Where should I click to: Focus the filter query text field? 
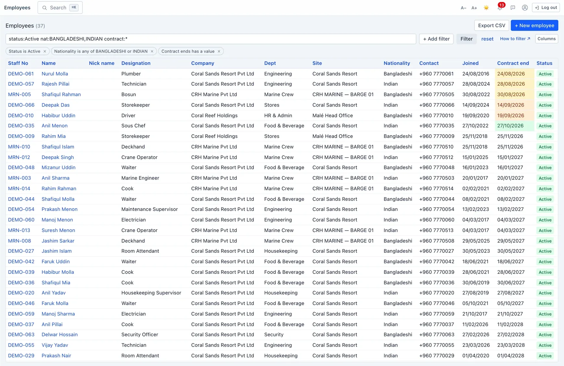[x=211, y=39]
